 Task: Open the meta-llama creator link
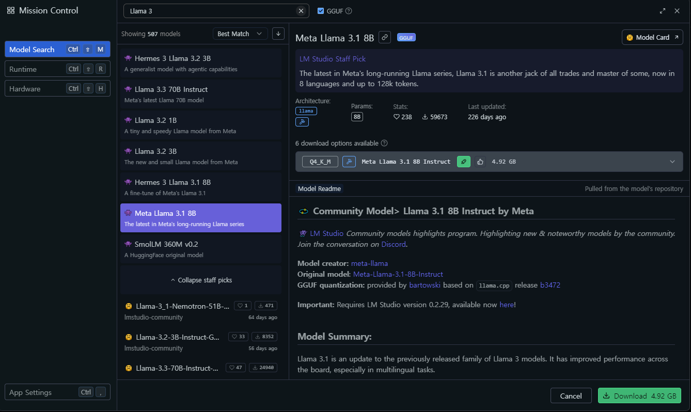(x=369, y=263)
